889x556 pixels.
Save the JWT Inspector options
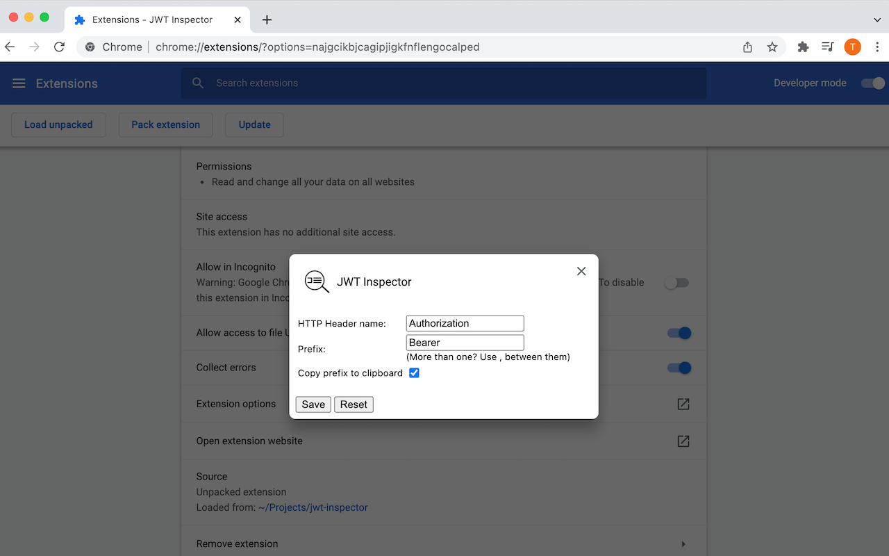[x=313, y=404]
